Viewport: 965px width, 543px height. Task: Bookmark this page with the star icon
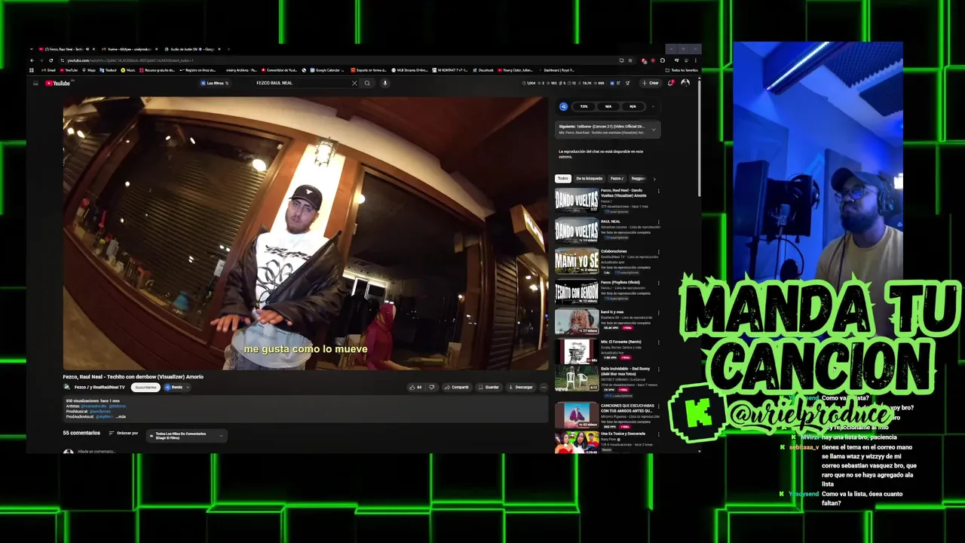pos(630,60)
